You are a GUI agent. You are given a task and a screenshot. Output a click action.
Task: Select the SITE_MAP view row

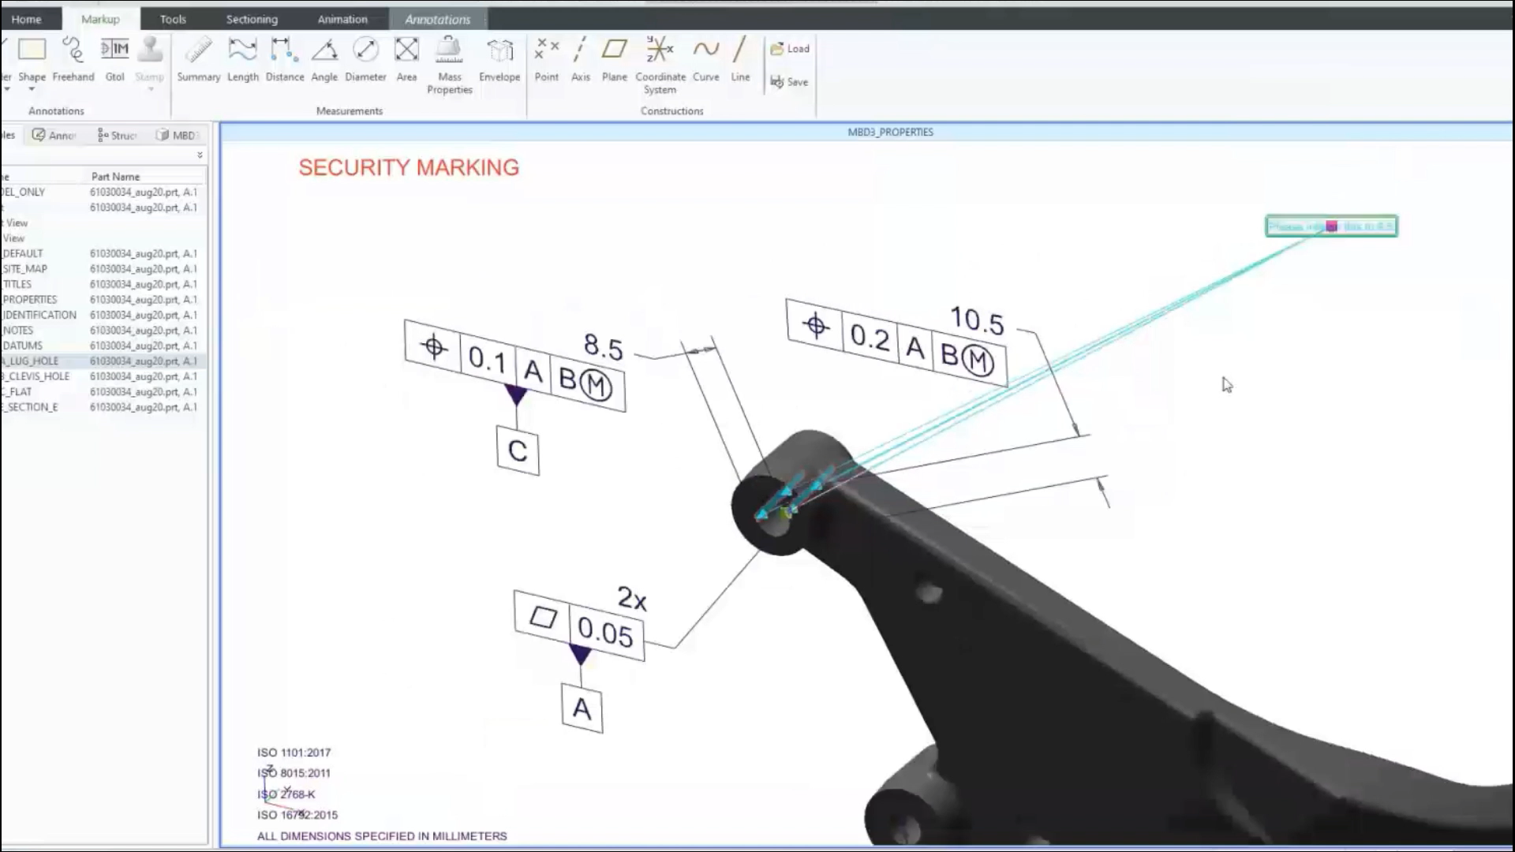(x=103, y=269)
